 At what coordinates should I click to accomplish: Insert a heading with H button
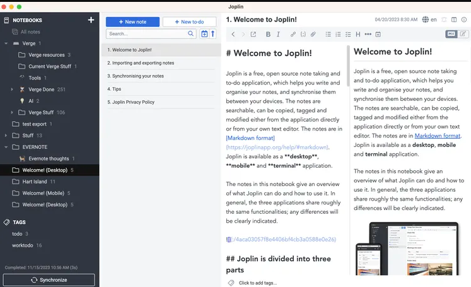(358, 34)
